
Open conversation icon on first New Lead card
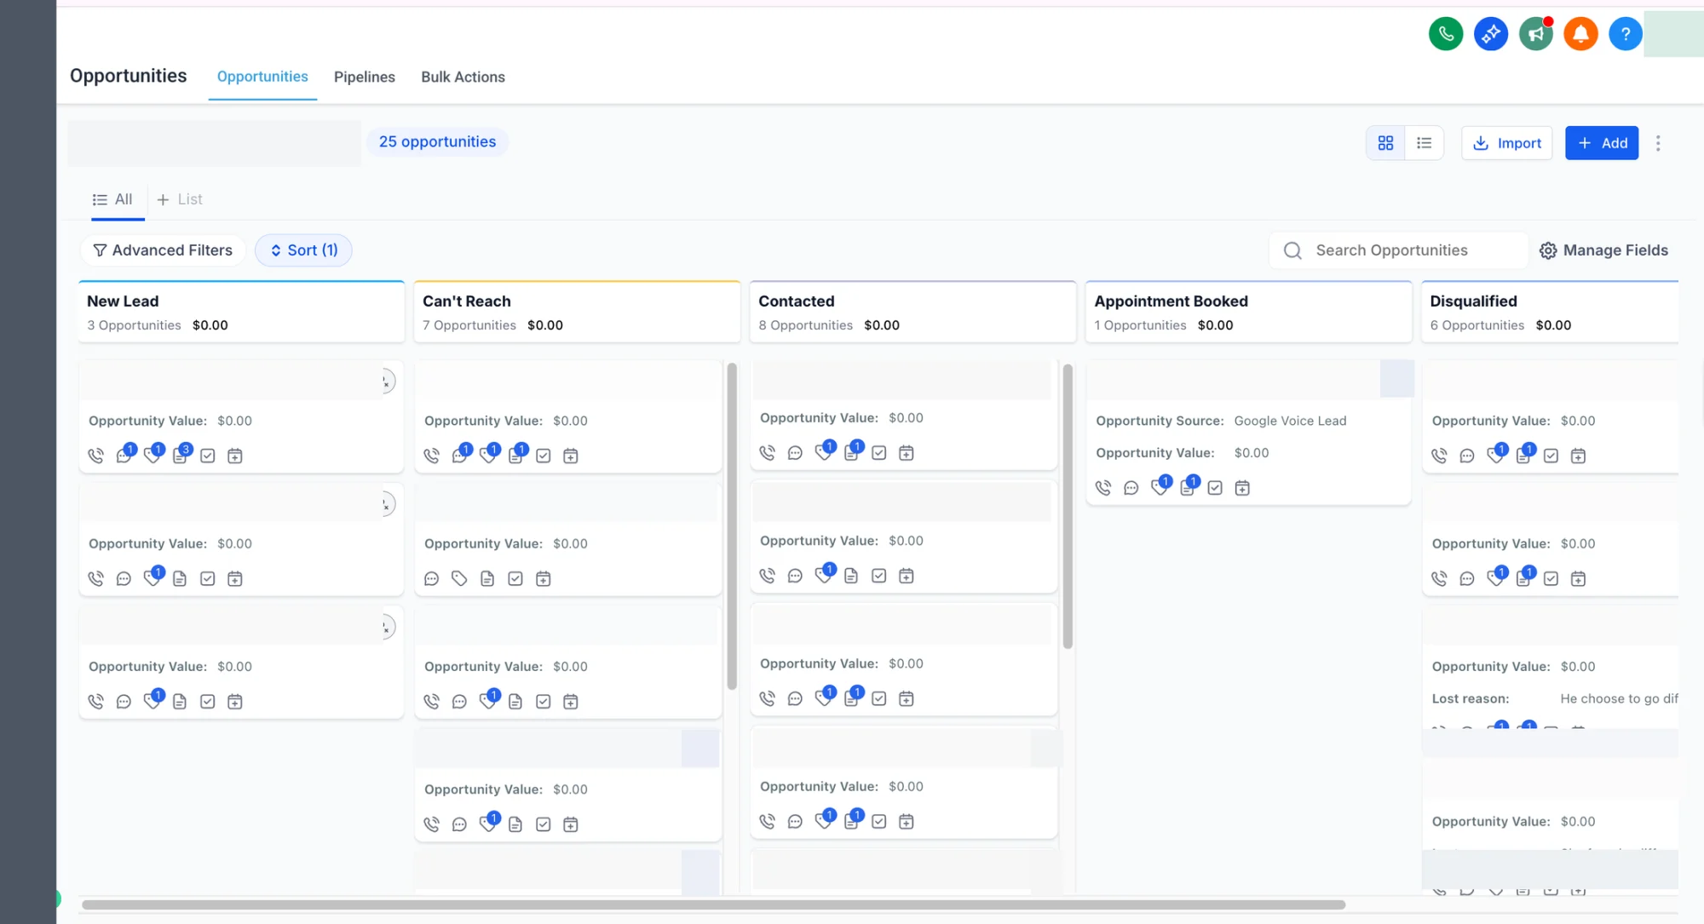[124, 455]
